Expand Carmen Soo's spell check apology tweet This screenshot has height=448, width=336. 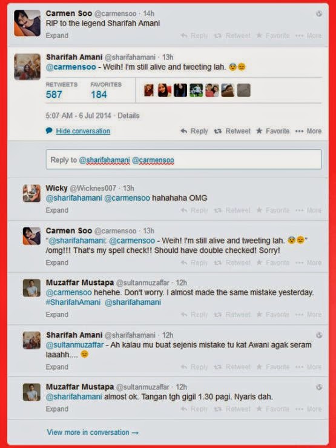click(57, 262)
